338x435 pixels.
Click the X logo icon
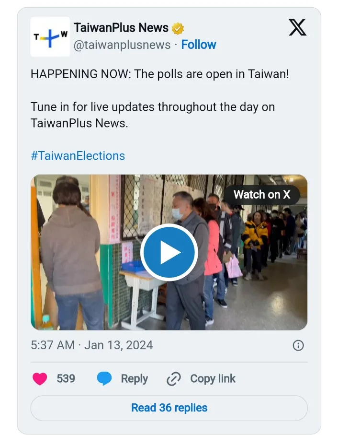coord(298,27)
